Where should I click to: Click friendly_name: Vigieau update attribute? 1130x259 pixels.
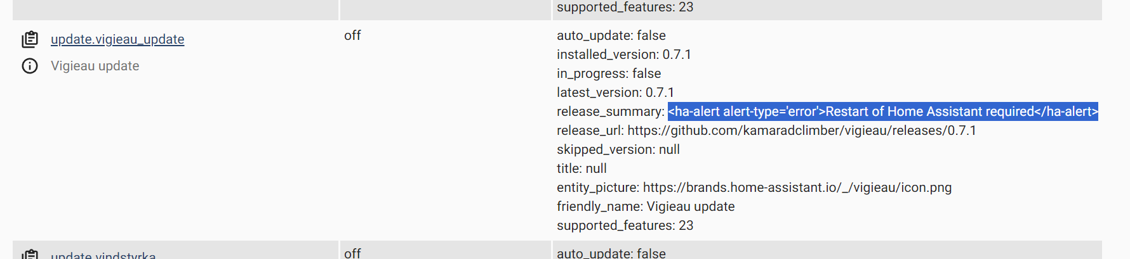click(646, 206)
